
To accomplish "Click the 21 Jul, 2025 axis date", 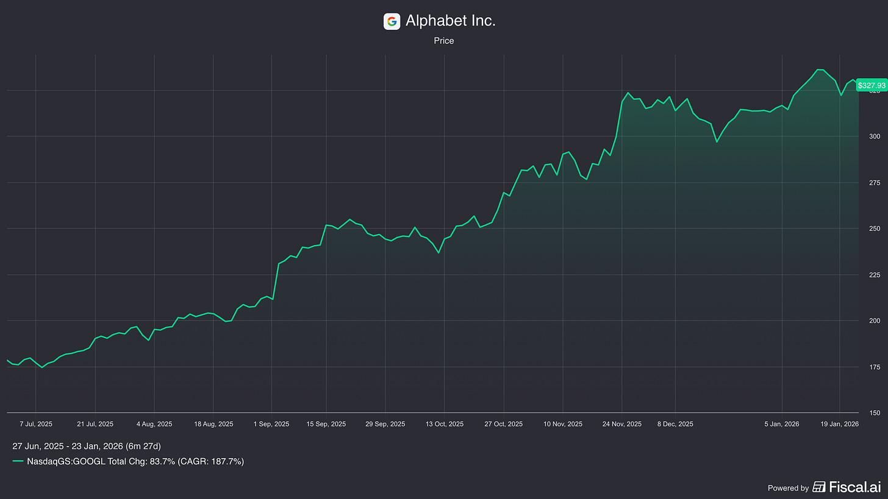I will tap(95, 423).
